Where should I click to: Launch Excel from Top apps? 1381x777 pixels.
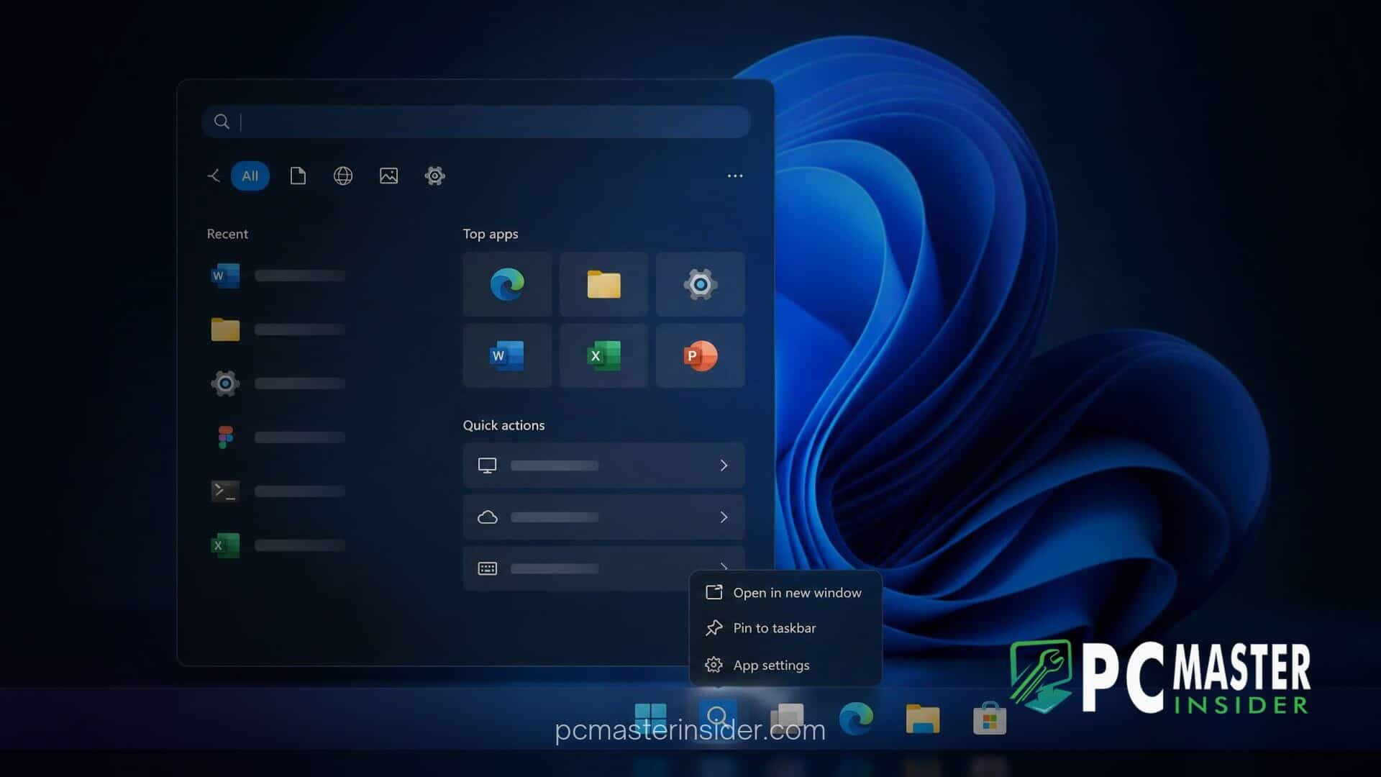point(603,355)
